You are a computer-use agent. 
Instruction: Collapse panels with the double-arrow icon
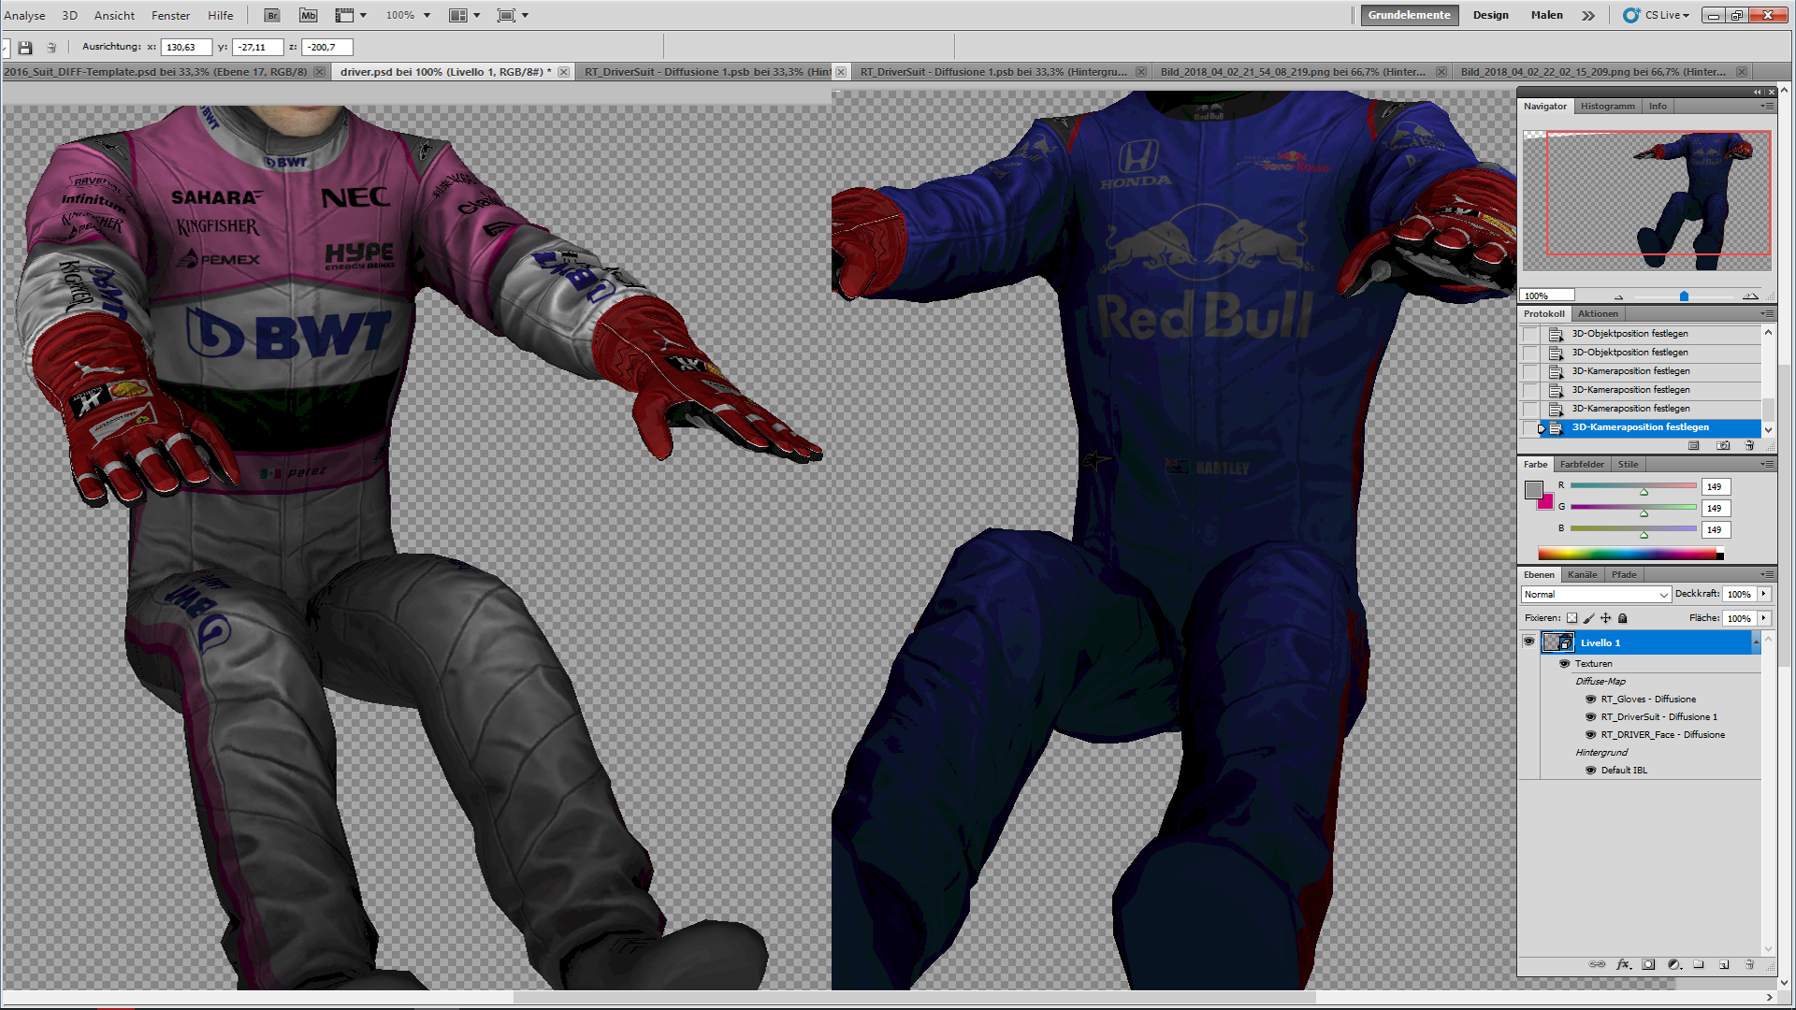click(1758, 92)
